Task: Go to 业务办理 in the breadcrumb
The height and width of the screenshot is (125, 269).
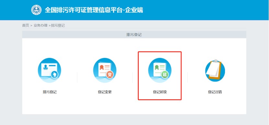Action: (x=41, y=25)
